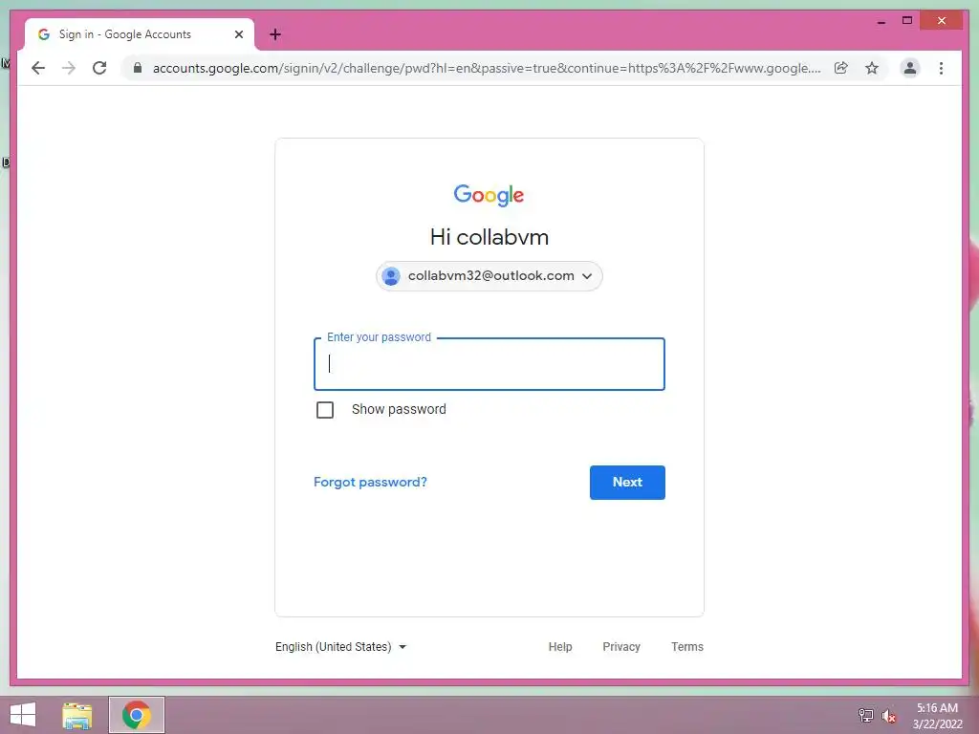Focus the Enter your password field
The width and height of the screenshot is (979, 734).
[489, 364]
